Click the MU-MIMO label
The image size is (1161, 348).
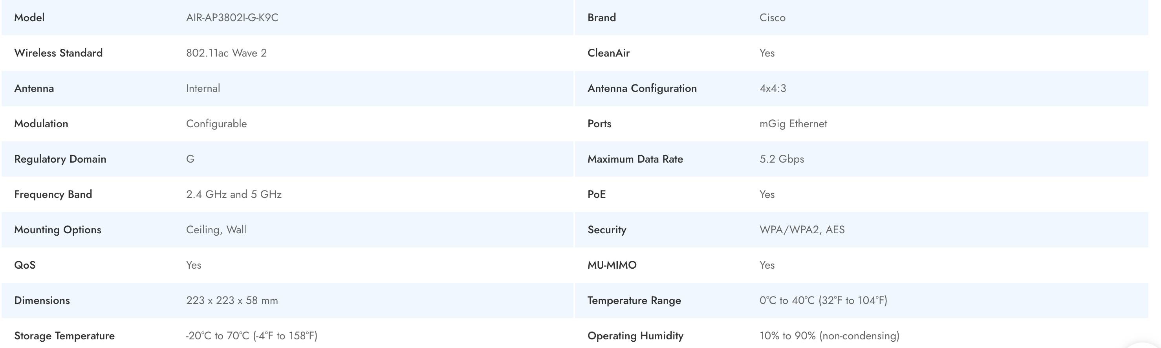(612, 265)
